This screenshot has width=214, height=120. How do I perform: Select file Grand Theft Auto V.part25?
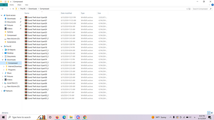pos(37,26)
